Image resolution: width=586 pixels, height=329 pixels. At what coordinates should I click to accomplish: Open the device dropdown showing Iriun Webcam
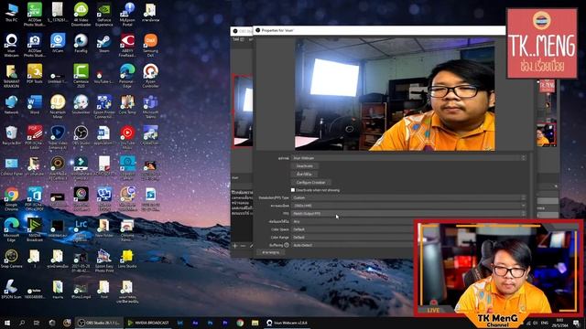click(x=409, y=158)
